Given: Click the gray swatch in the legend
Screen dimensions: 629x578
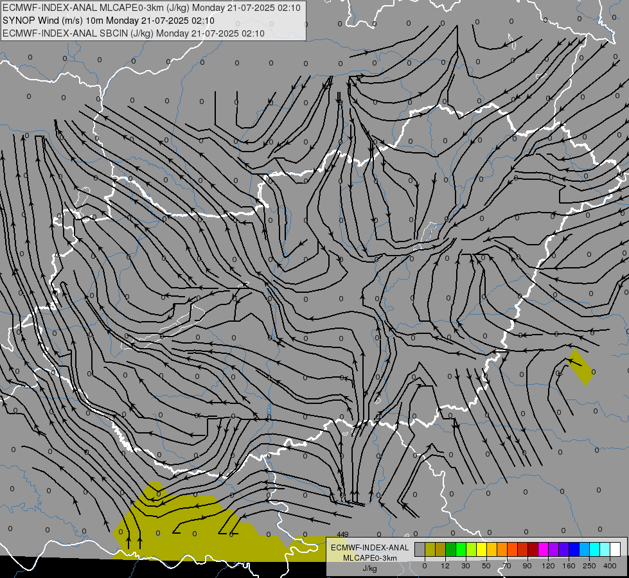Looking at the screenshot, I should [420, 549].
